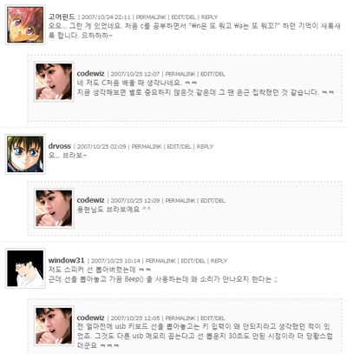Screen dimensions: 347x354
Task: Click REPLY on 고어핀드's comment
Action: [209, 17]
